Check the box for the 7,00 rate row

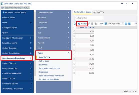click(74, 50)
